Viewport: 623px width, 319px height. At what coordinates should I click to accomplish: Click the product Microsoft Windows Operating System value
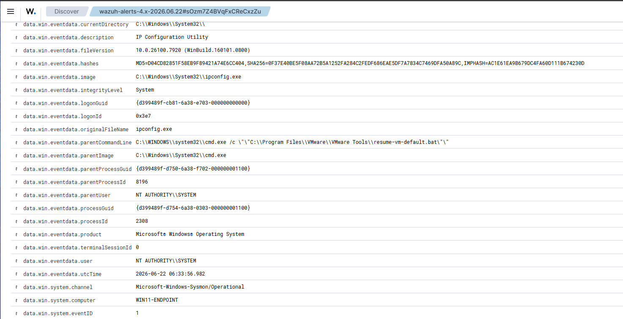coord(190,234)
